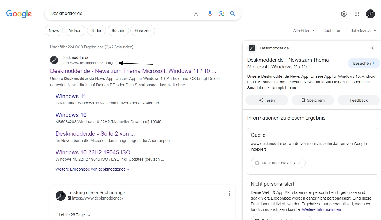
Task: Select the Bilder filter chip
Action: click(96, 30)
